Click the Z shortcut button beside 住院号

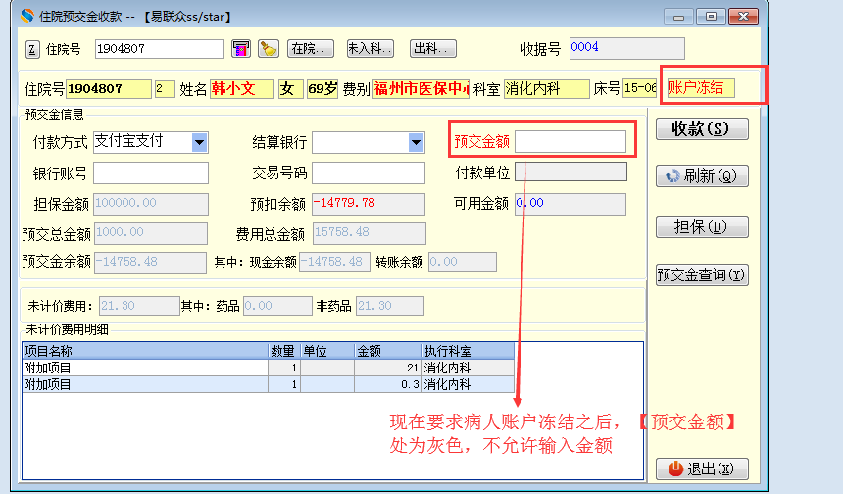click(32, 49)
